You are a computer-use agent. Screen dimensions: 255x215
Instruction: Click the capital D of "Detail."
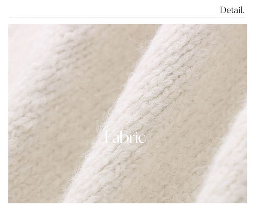223,10
